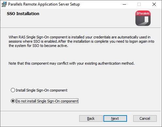Close the Parallels Setup window
This screenshot has width=162, height=127.
(x=154, y=4)
